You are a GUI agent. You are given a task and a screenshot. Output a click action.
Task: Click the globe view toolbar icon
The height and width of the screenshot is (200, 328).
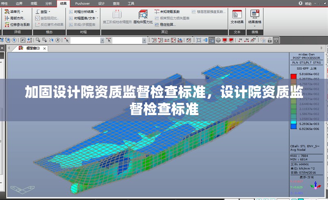point(218,40)
